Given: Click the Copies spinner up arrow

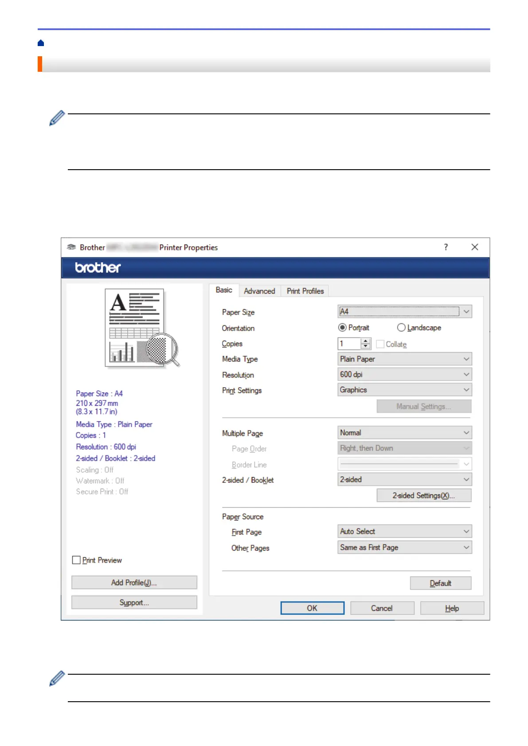Looking at the screenshot, I should pyautogui.click(x=365, y=341).
